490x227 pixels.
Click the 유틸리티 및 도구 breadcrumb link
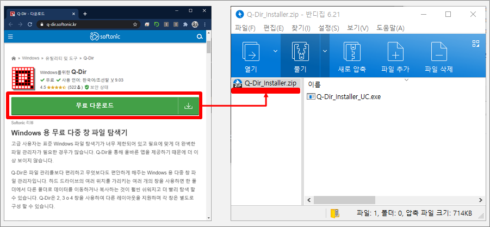coord(60,58)
